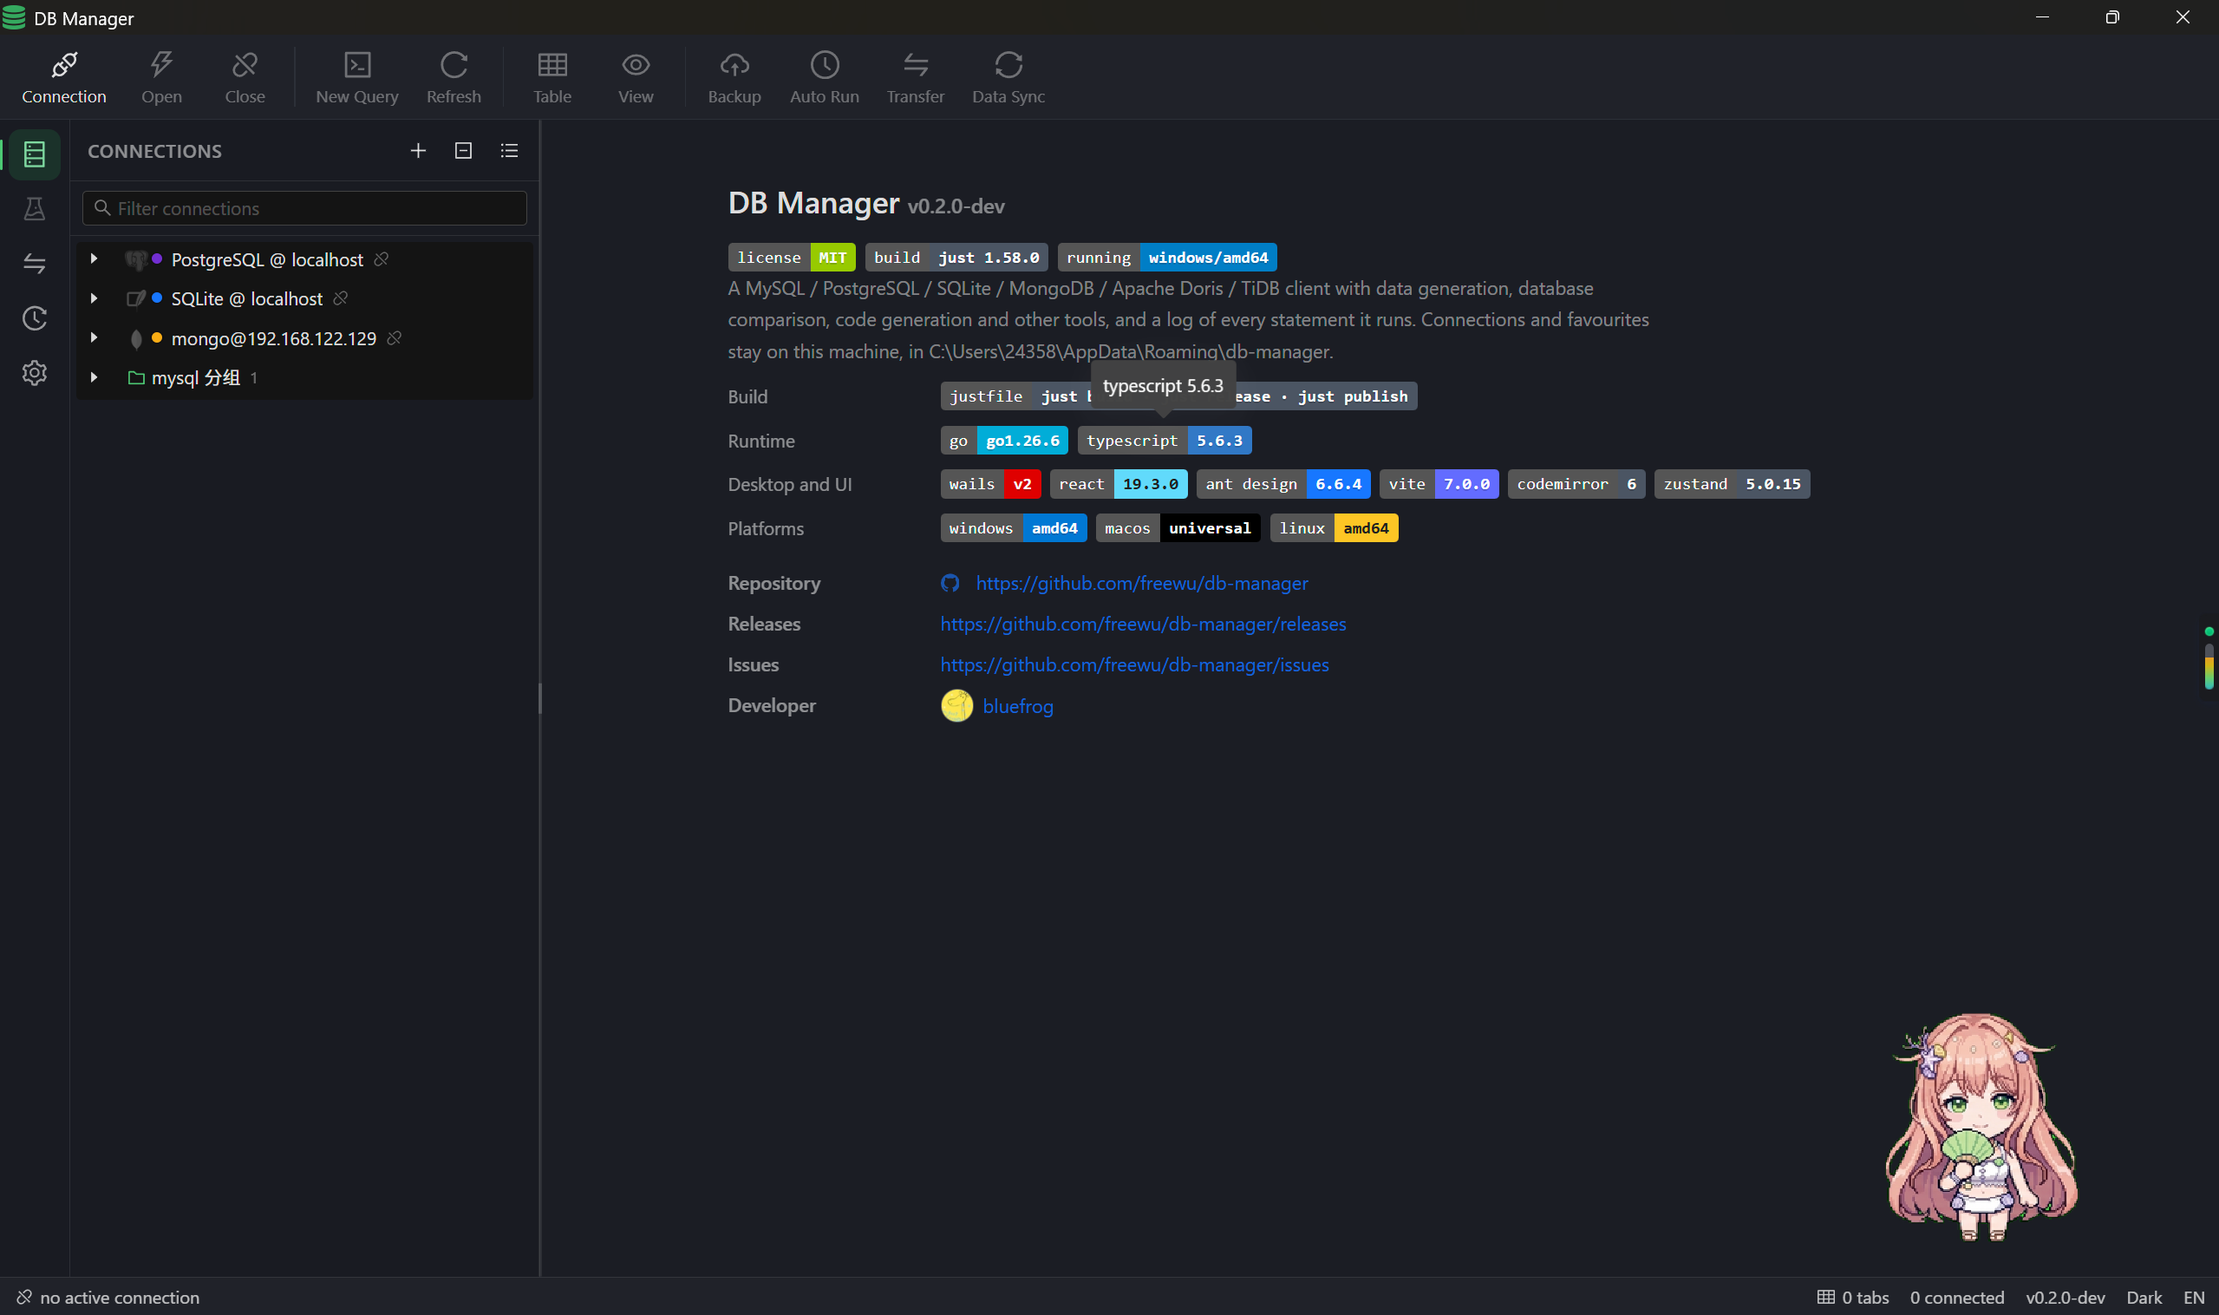
Task: Open the flask tools sidebar icon
Action: [x=35, y=209]
